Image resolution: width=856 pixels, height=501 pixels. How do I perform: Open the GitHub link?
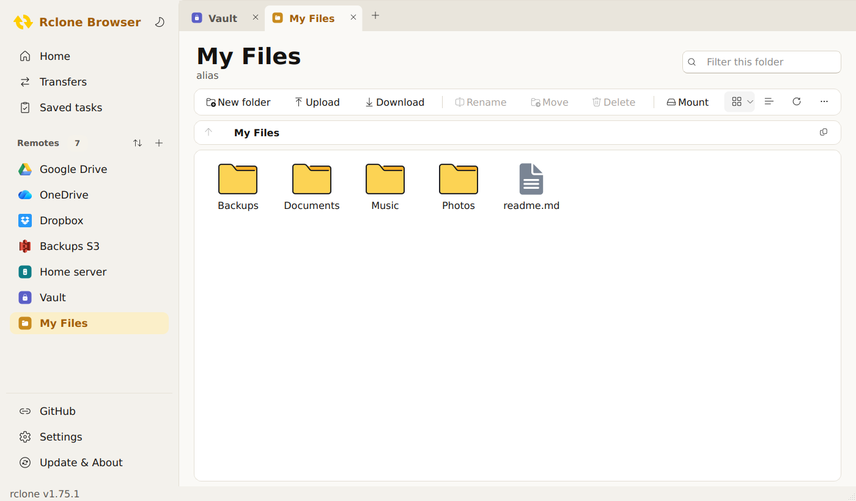coord(89,411)
